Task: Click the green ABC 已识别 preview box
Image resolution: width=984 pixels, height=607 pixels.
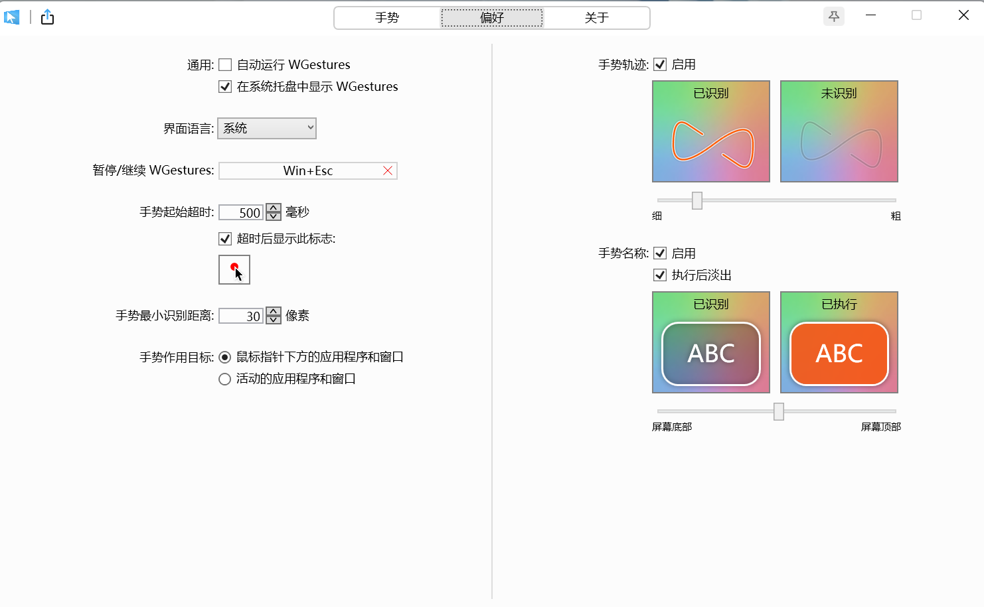Action: [x=710, y=354]
